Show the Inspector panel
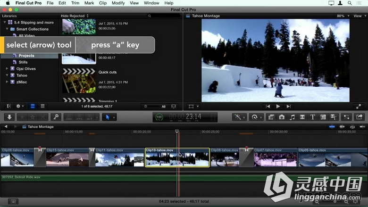This screenshot has width=368, height=207. coord(346,117)
